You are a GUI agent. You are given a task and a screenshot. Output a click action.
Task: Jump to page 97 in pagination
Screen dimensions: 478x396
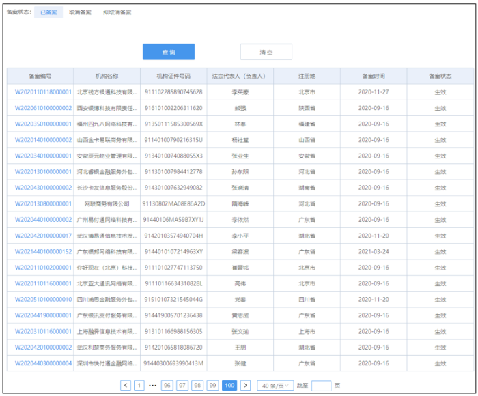182,385
